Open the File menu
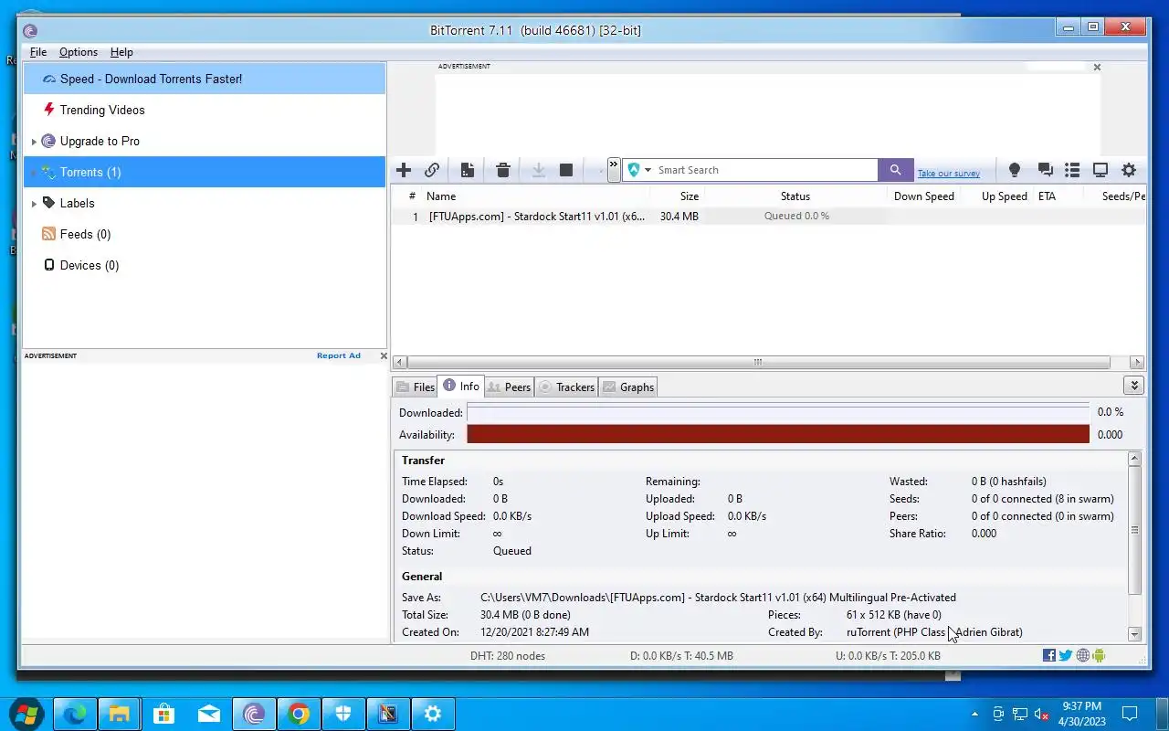 [38, 52]
